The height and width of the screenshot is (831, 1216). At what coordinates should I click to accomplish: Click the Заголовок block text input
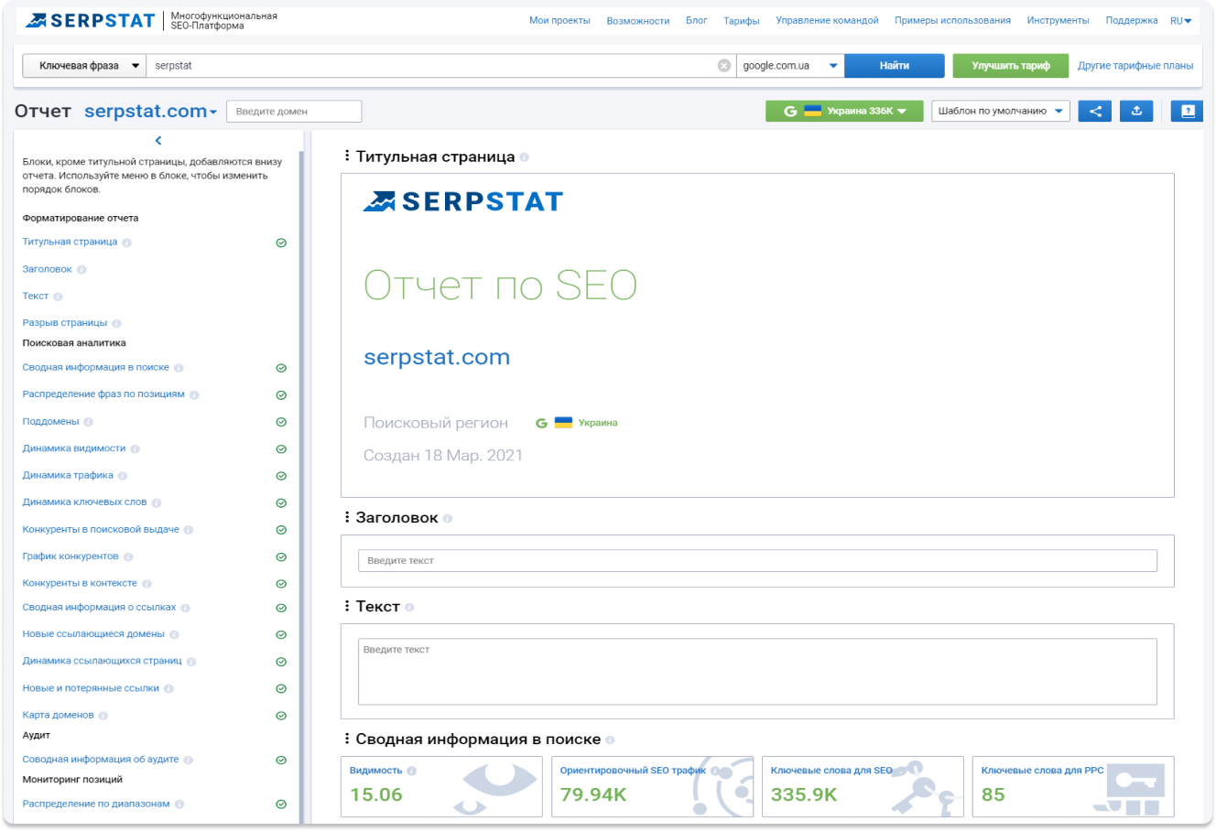coord(757,560)
